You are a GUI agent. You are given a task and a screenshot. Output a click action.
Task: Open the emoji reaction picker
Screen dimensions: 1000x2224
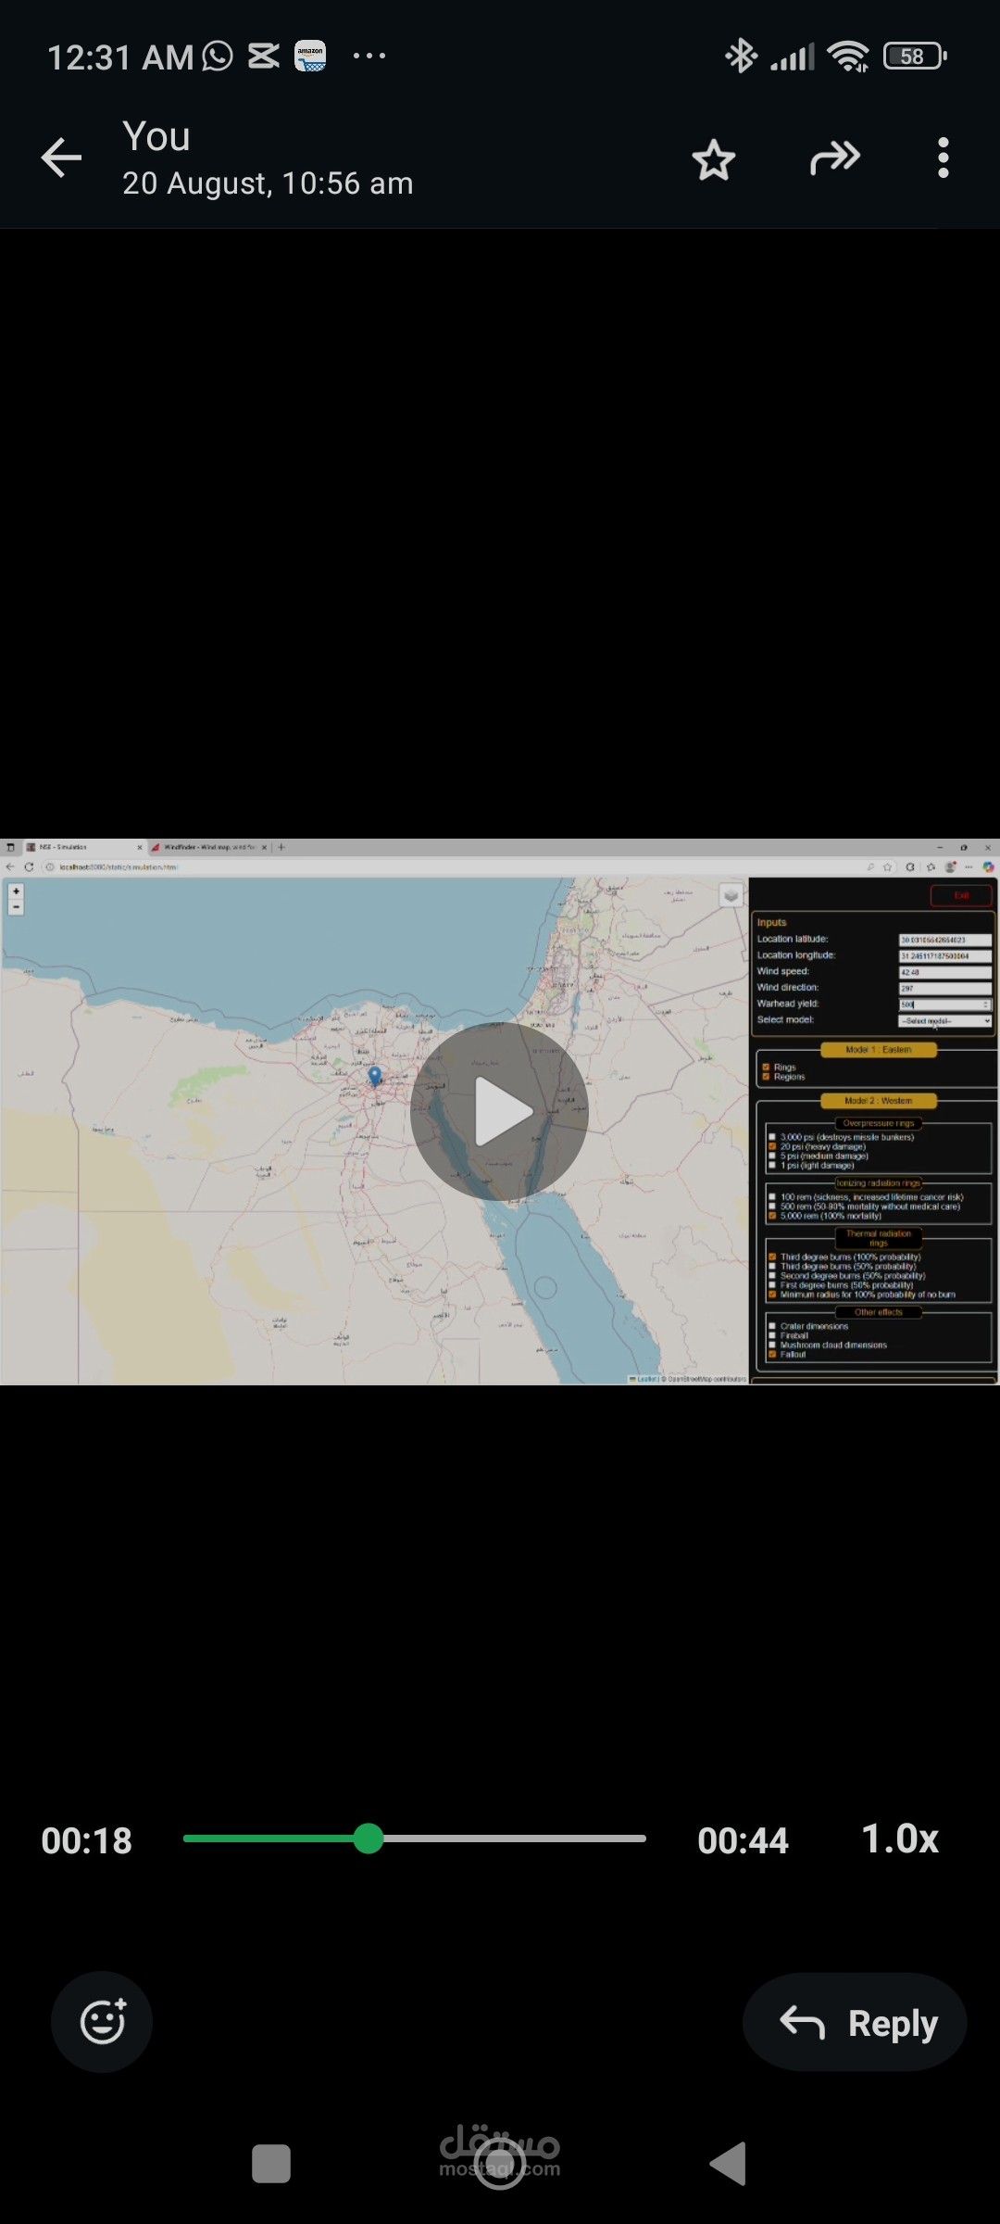click(x=102, y=2022)
